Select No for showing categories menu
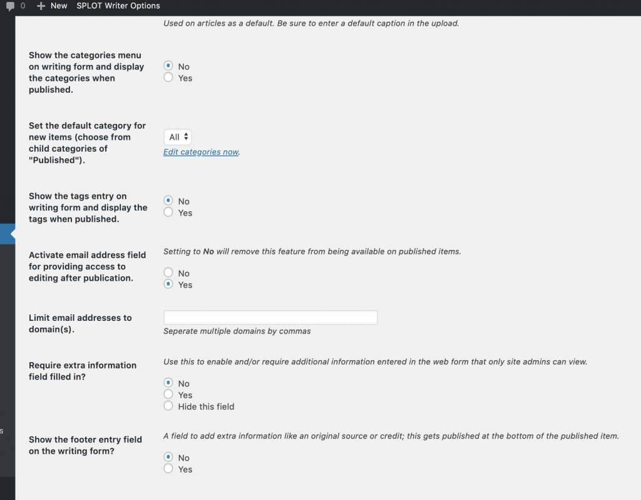Image resolution: width=641 pixels, height=500 pixels. point(168,66)
